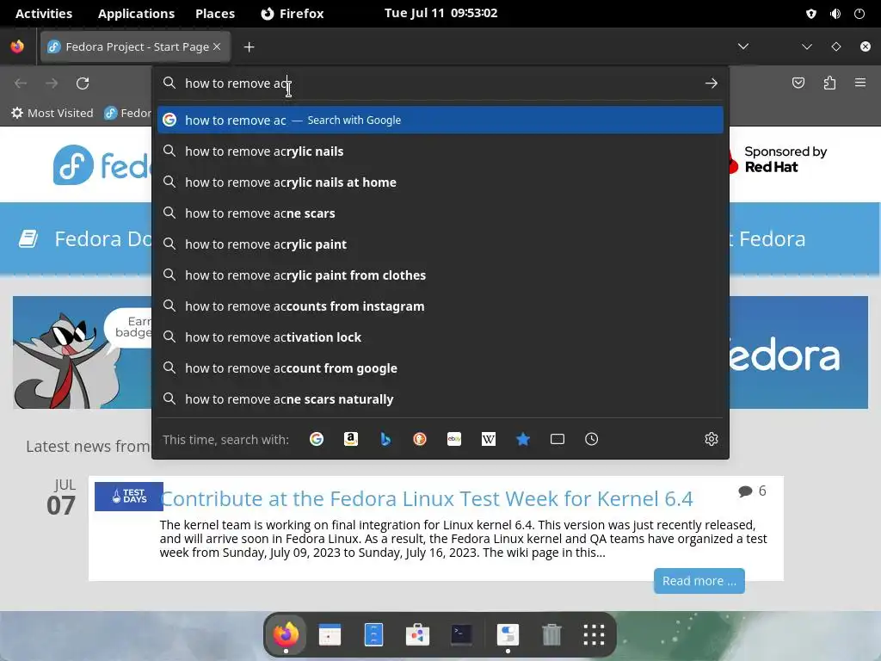Choose 'how to remove acrylic nails at home'
The width and height of the screenshot is (881, 661).
tap(440, 182)
